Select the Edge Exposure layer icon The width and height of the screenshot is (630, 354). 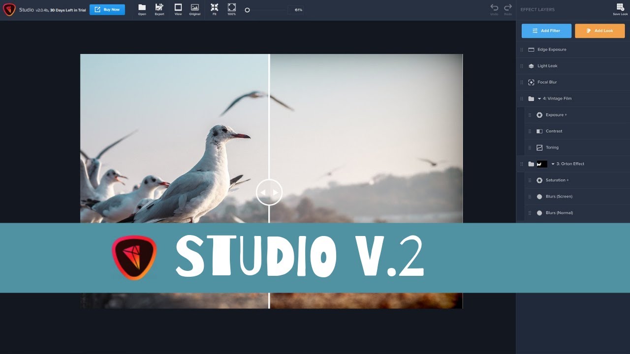click(x=531, y=50)
